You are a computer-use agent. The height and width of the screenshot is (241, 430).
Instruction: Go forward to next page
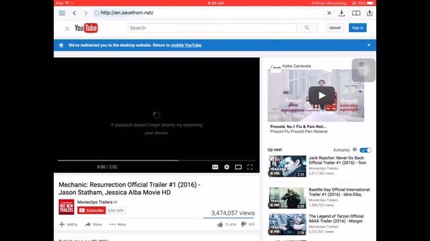click(x=85, y=13)
